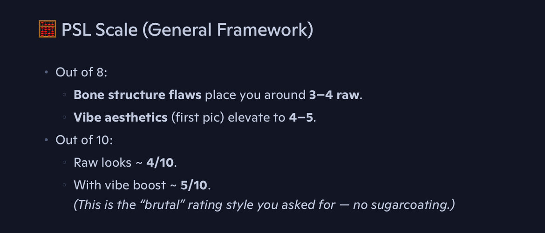The width and height of the screenshot is (545, 233).
Task: Click the hollow bullet before 'Bone structure flaws'
Action: click(x=64, y=96)
